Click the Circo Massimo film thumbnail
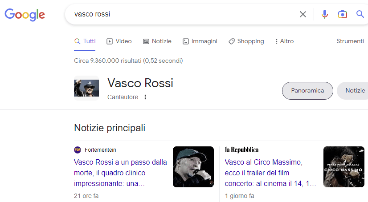368x202 pixels. pyautogui.click(x=343, y=167)
